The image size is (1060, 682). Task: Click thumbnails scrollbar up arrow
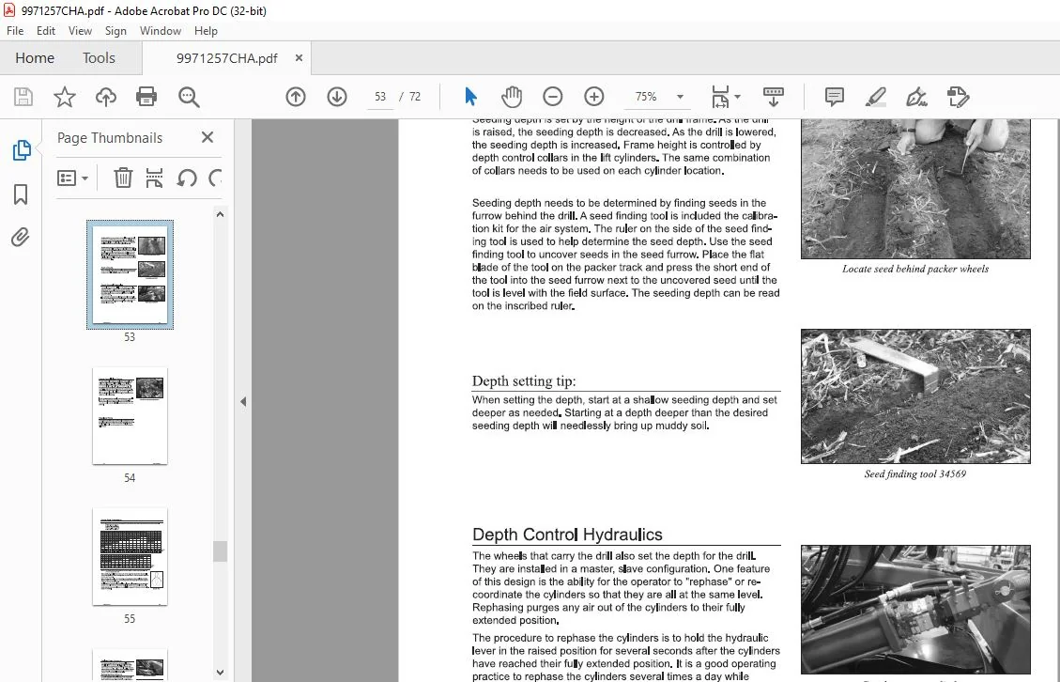pos(220,214)
